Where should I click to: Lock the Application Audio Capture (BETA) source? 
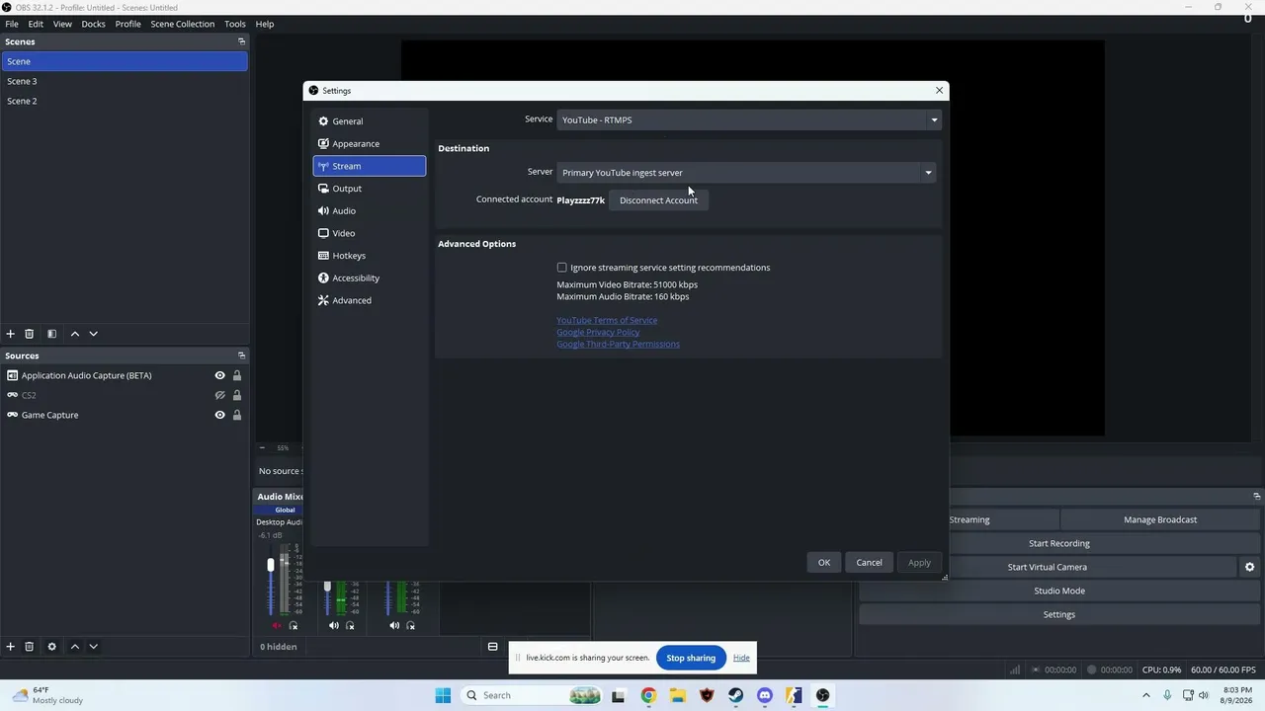(237, 375)
